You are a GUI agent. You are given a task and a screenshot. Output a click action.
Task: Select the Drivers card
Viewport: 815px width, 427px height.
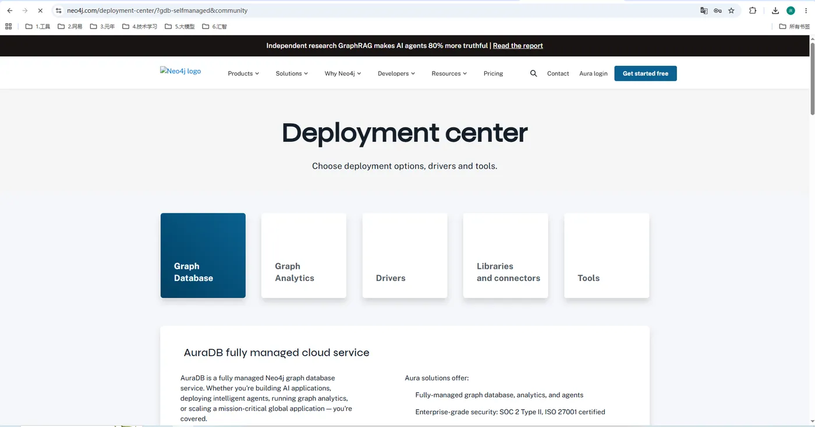coord(405,255)
